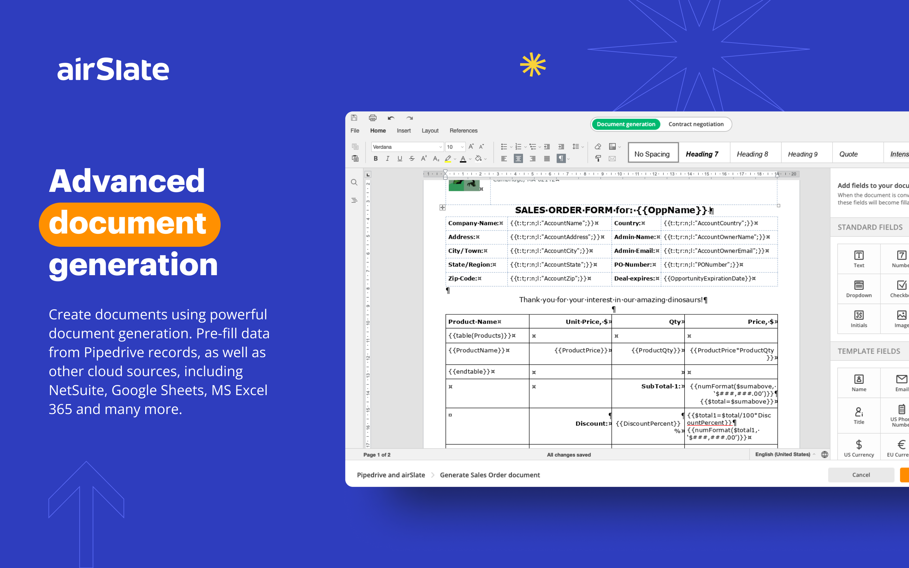Click the first-line indent marker on ruler
This screenshot has width=909, height=568.
coord(445,172)
